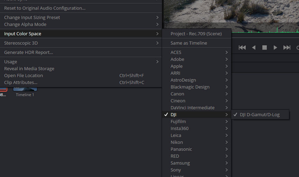Click Reset to Original Audio Configuration

[x=81, y=8]
